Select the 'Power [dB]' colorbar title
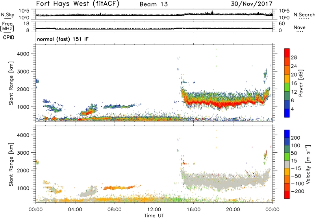 coord(300,83)
